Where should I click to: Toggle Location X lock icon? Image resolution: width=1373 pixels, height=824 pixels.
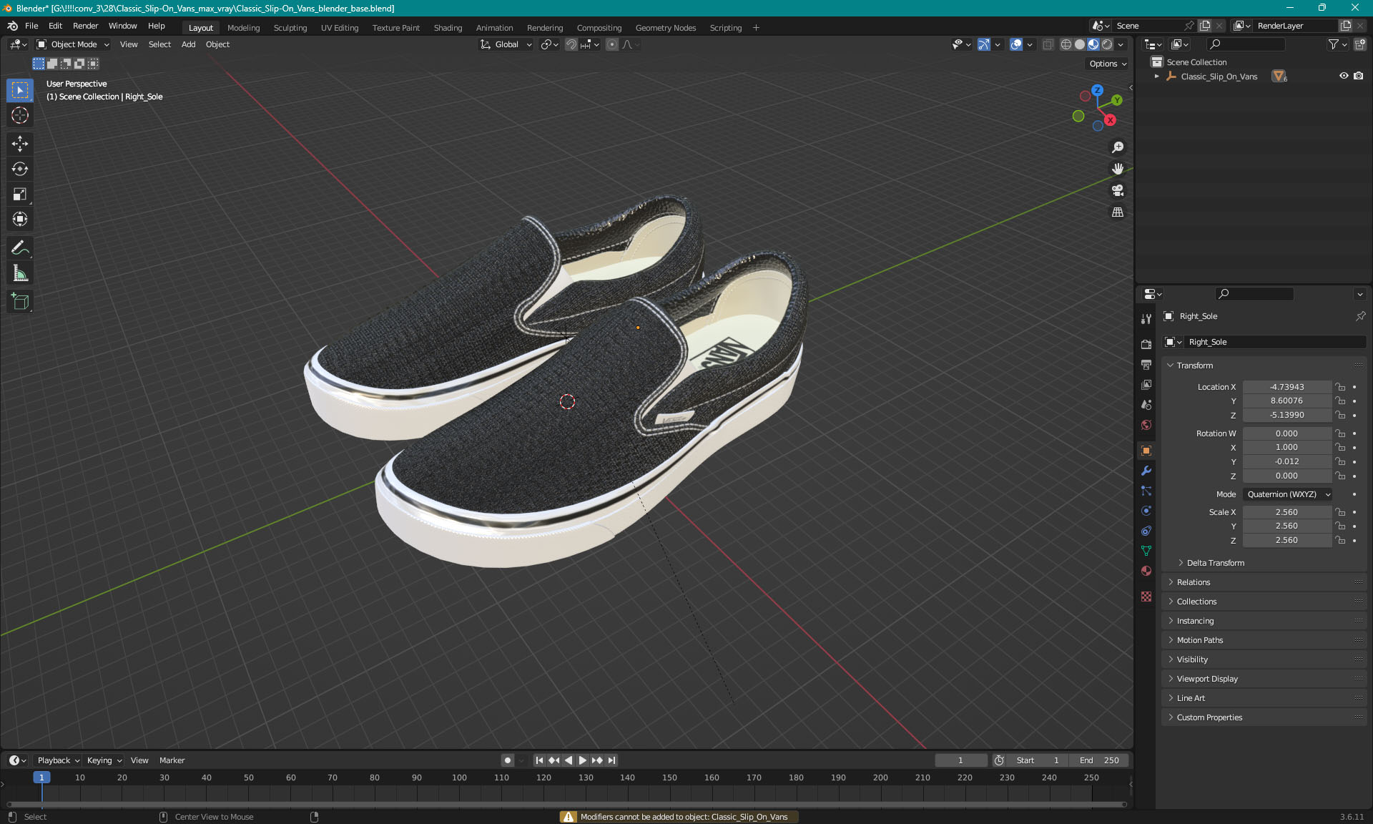click(x=1341, y=387)
